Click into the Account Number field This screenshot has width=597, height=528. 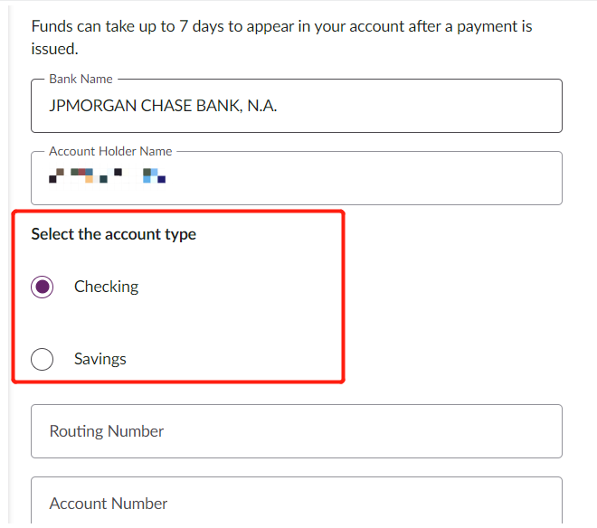click(x=296, y=502)
